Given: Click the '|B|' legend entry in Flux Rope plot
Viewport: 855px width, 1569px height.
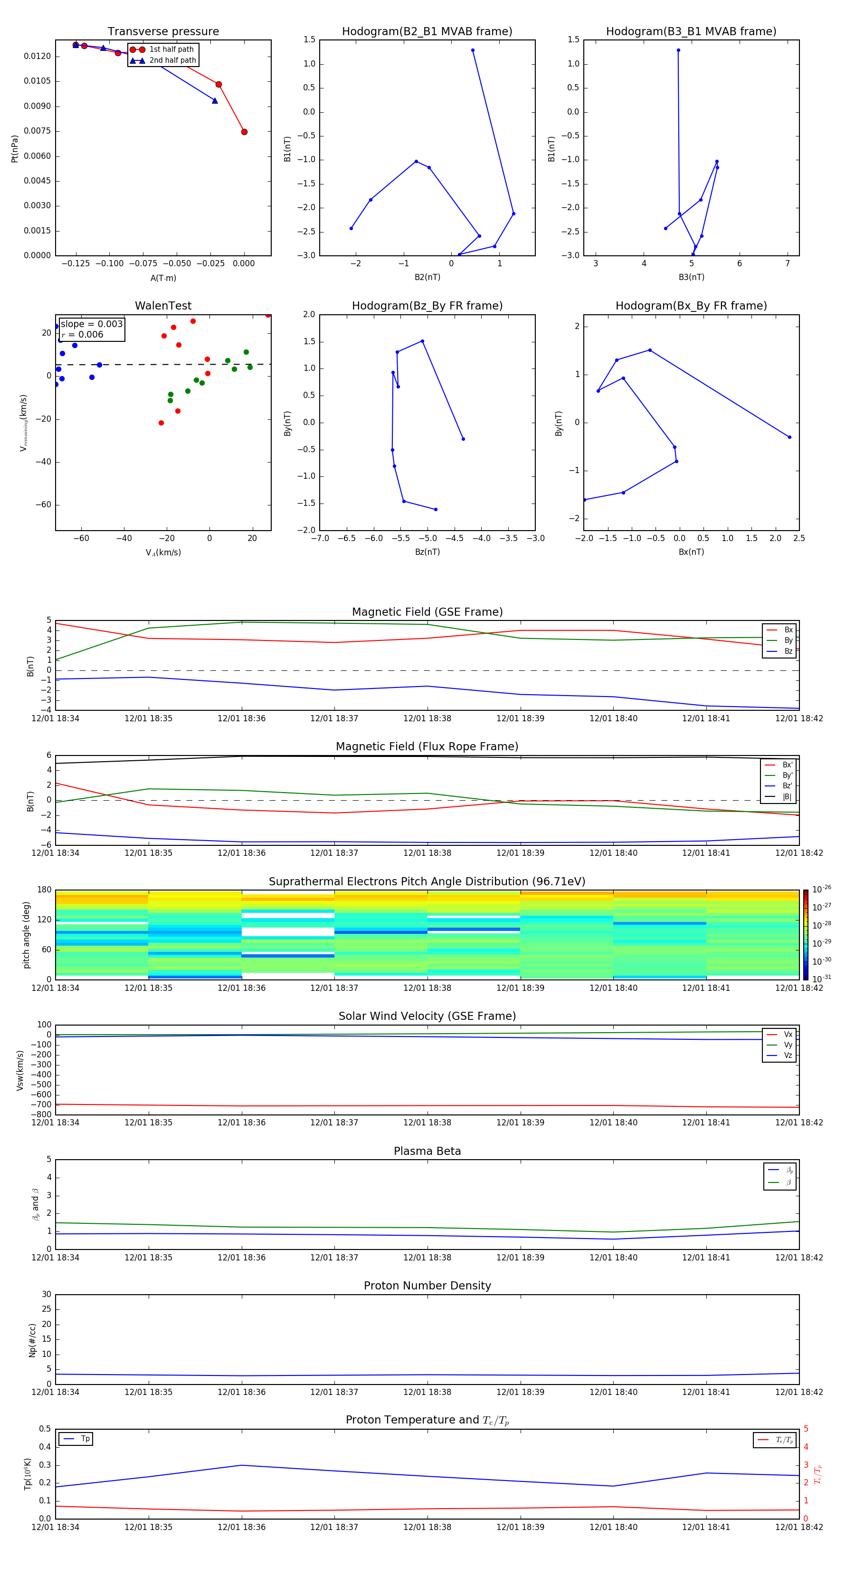Looking at the screenshot, I should click(779, 797).
